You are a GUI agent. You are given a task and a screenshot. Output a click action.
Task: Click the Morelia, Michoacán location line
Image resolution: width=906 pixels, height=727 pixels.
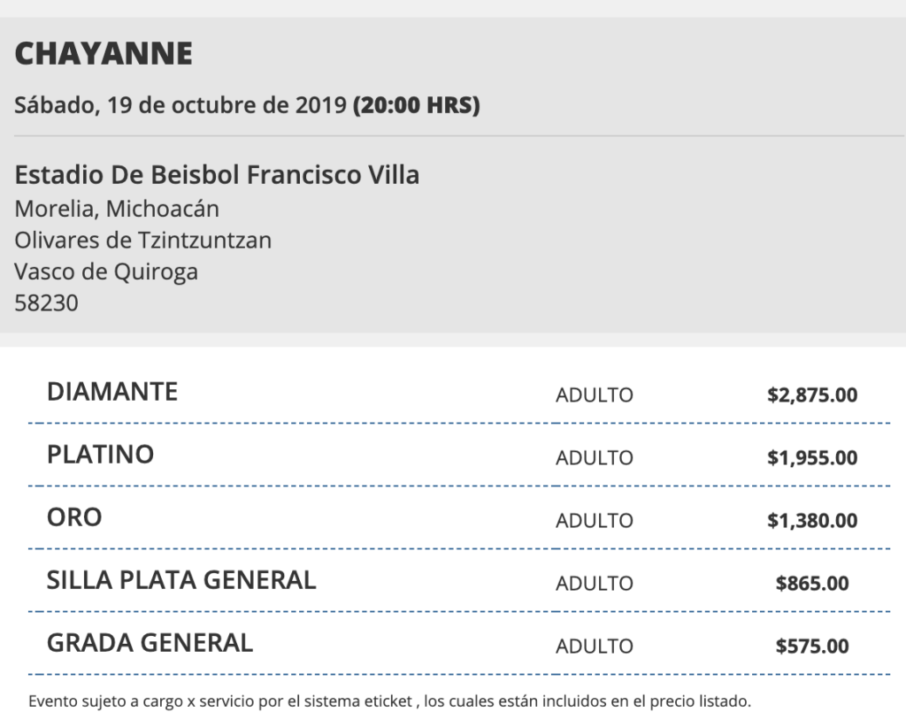tap(117, 209)
